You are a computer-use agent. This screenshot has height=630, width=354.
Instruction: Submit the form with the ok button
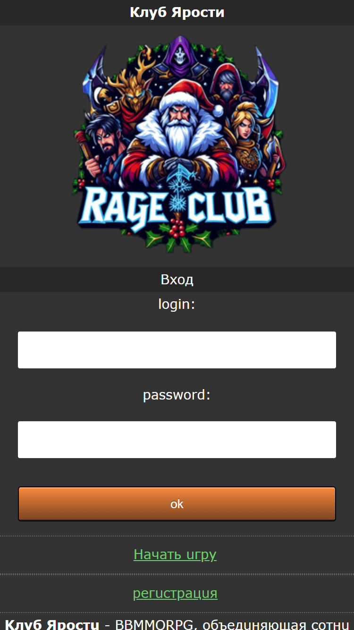(x=177, y=504)
